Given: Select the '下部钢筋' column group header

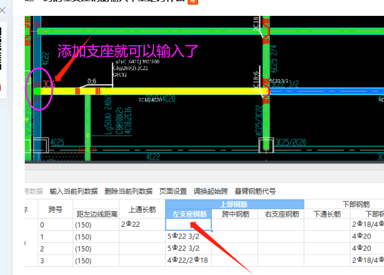Looking at the screenshot, I should tap(356, 204).
